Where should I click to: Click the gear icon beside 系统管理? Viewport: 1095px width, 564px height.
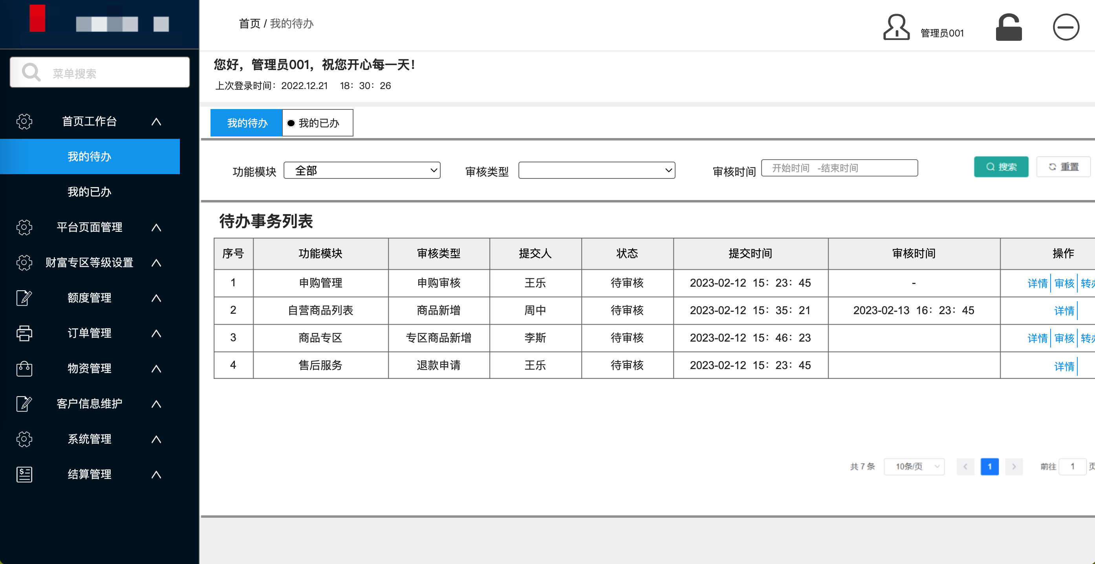coord(24,439)
